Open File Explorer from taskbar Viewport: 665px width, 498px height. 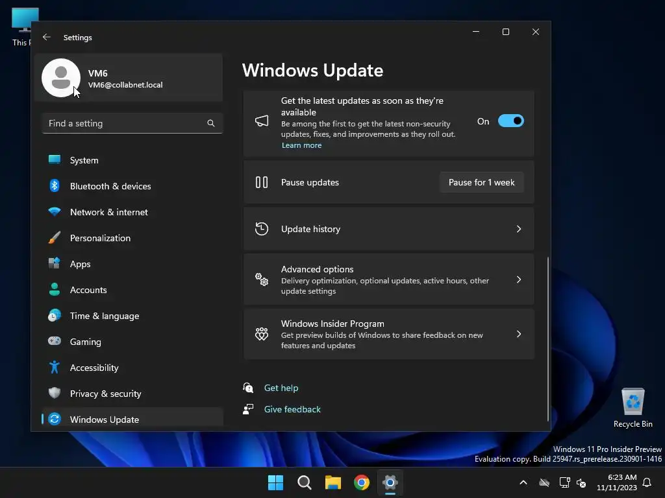click(333, 482)
